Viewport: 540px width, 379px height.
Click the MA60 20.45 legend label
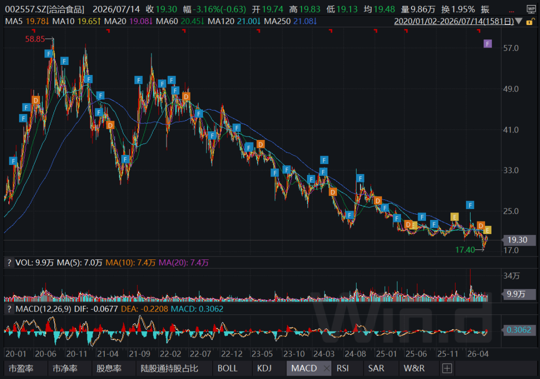(x=180, y=21)
